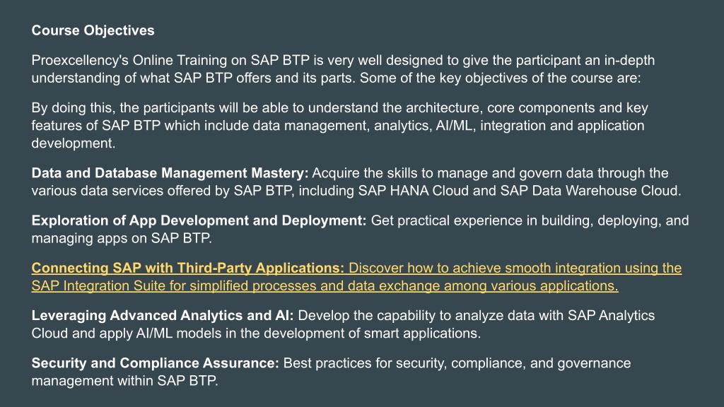Click the 'management within SAP BTP' line
Viewport: 724px width, 407px height.
click(124, 381)
